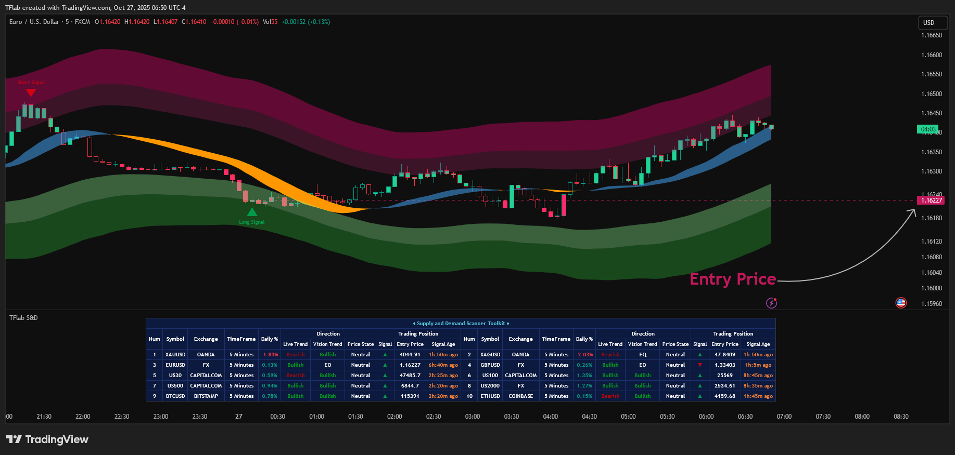The height and width of the screenshot is (455, 955).
Task: Click the green 04:03 countdown label on axis
Action: 928,129
